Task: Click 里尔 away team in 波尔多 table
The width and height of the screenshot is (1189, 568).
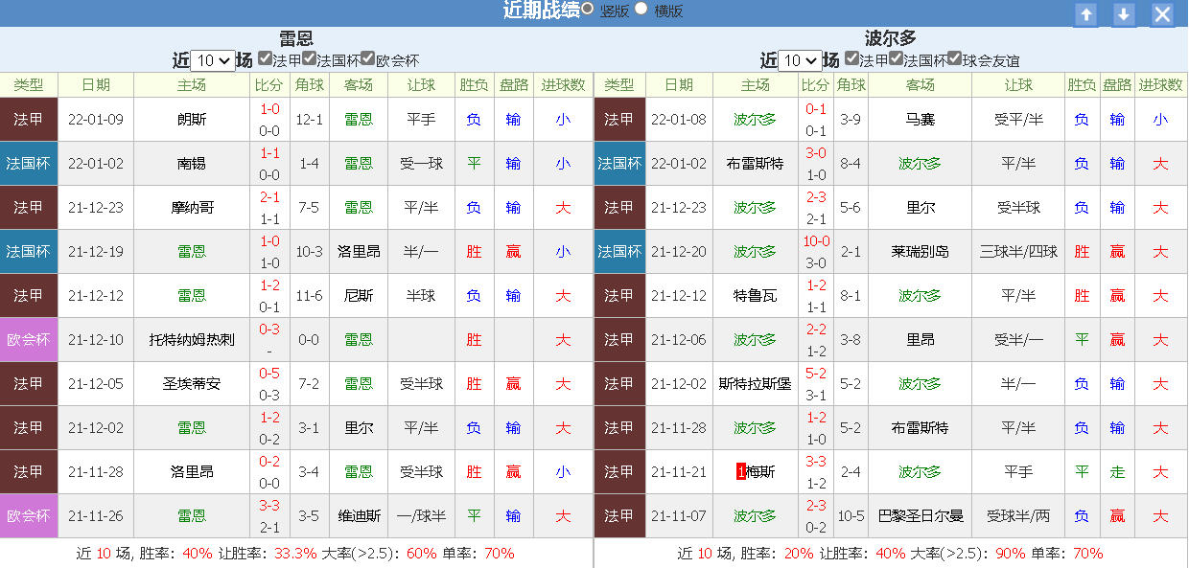Action: tap(921, 208)
